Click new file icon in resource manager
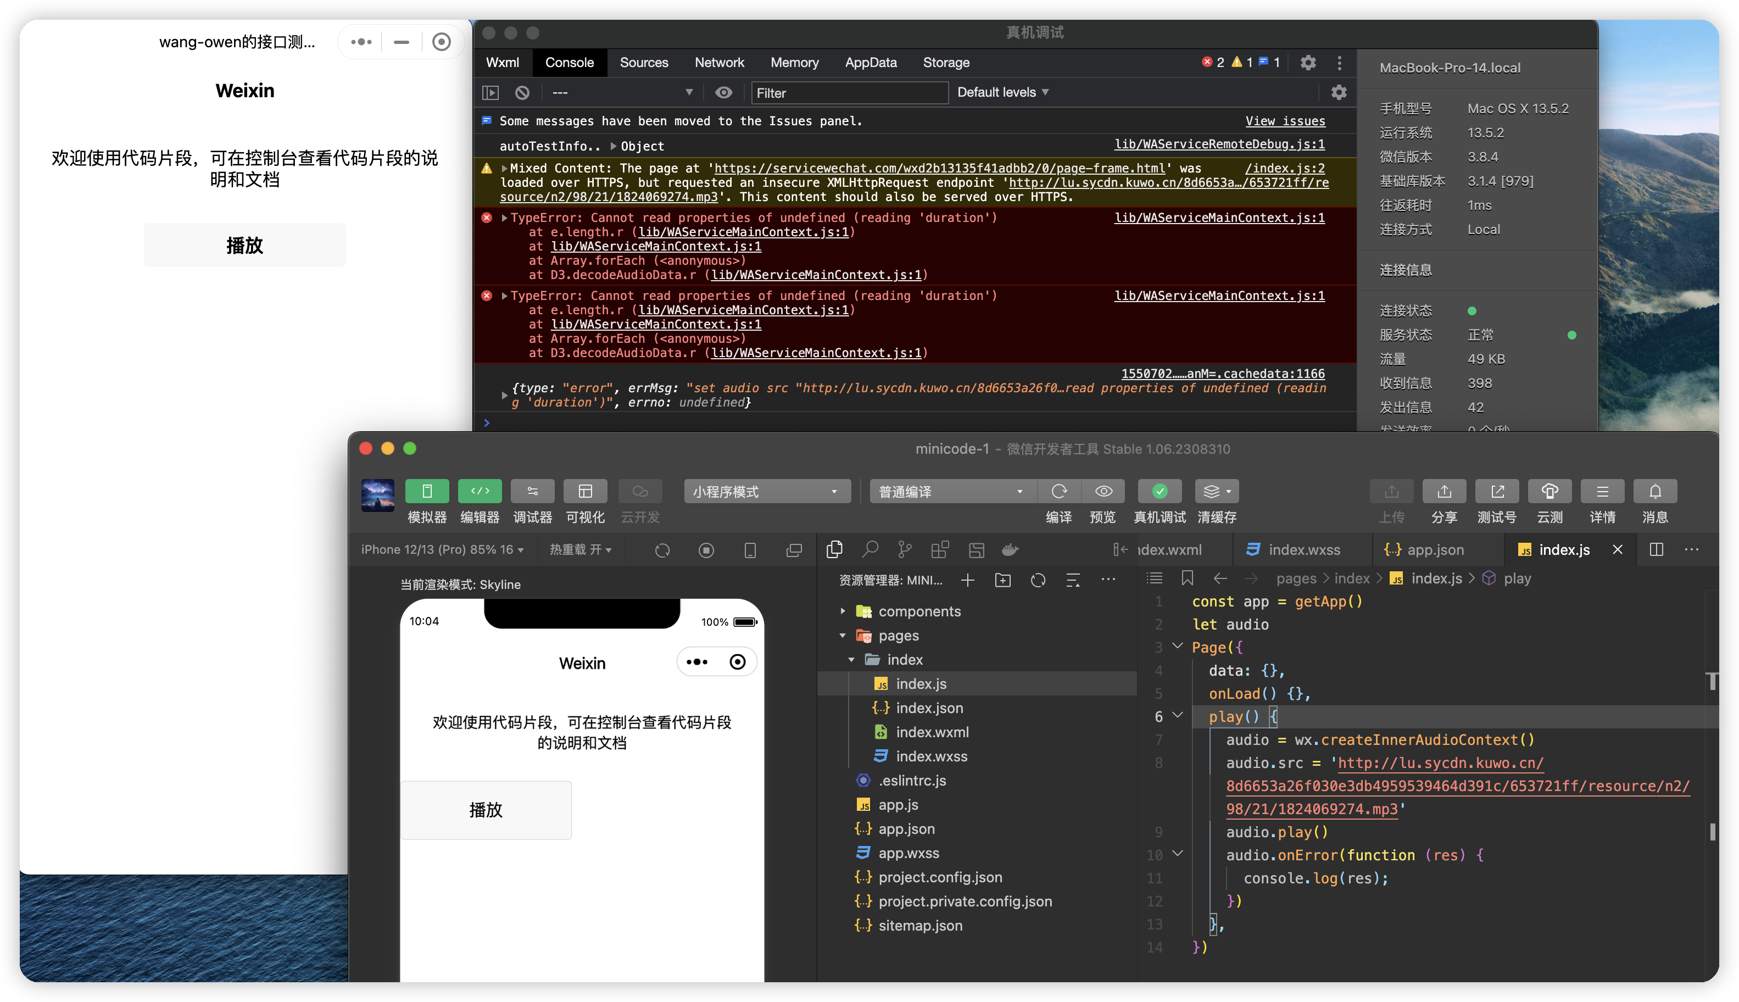 [967, 580]
